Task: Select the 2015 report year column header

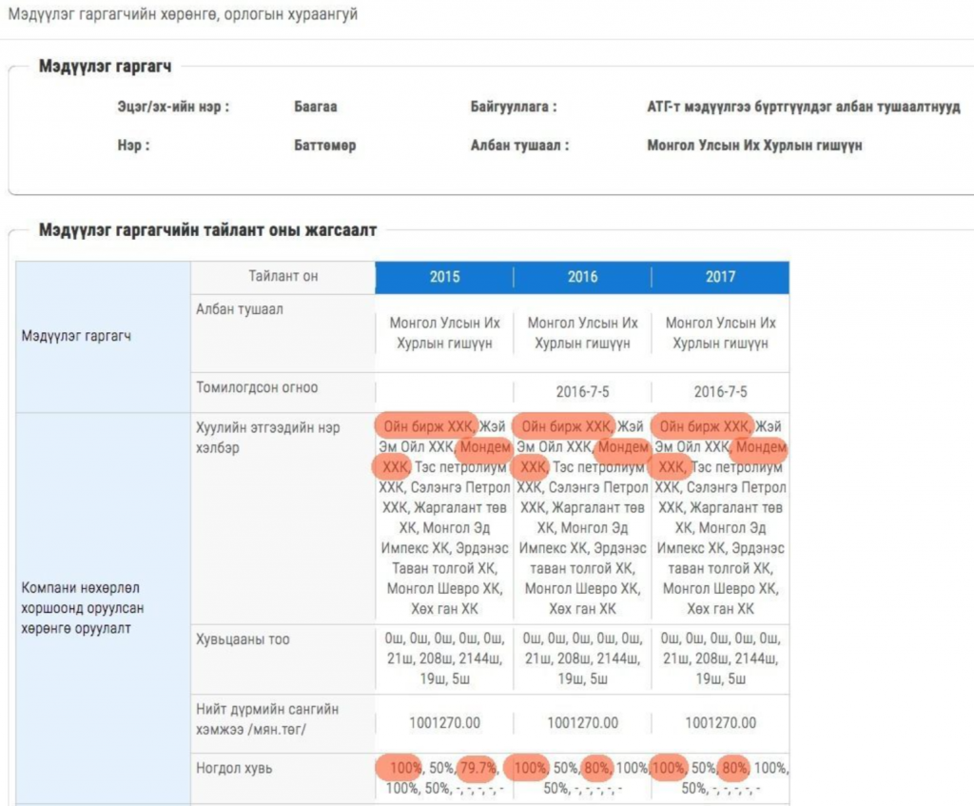Action: click(444, 277)
